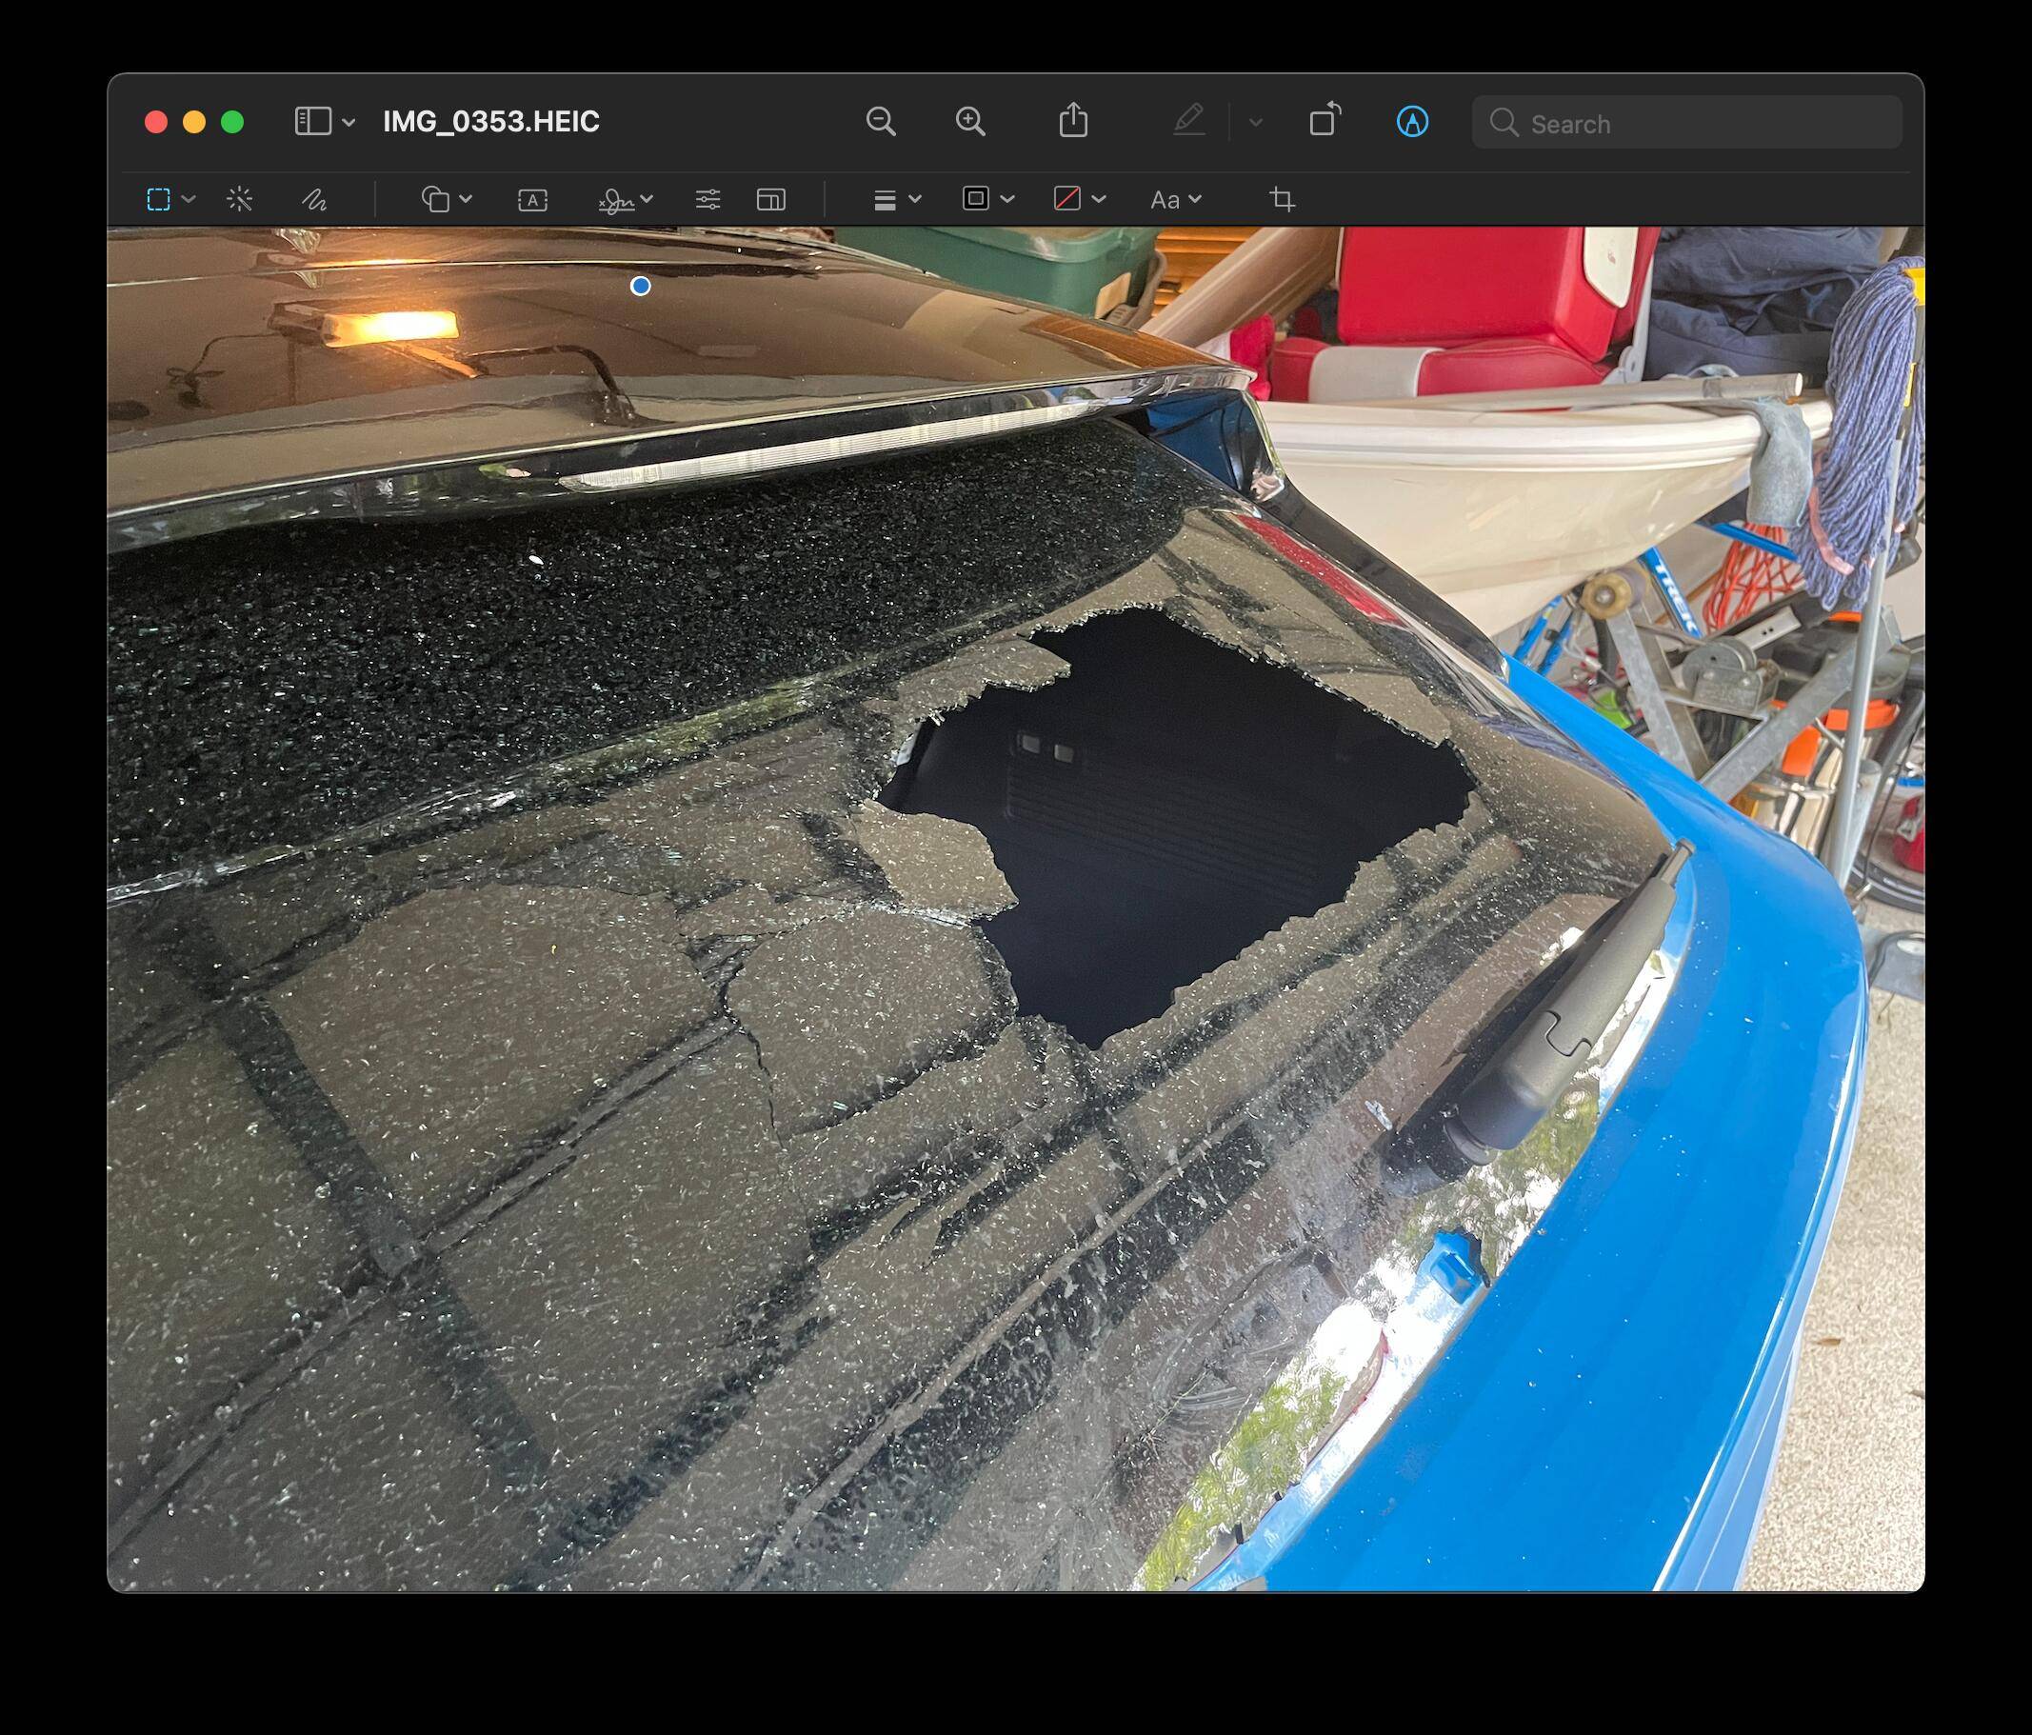Open the Share menu icon
This screenshot has width=2032, height=1735.
coord(1073,121)
